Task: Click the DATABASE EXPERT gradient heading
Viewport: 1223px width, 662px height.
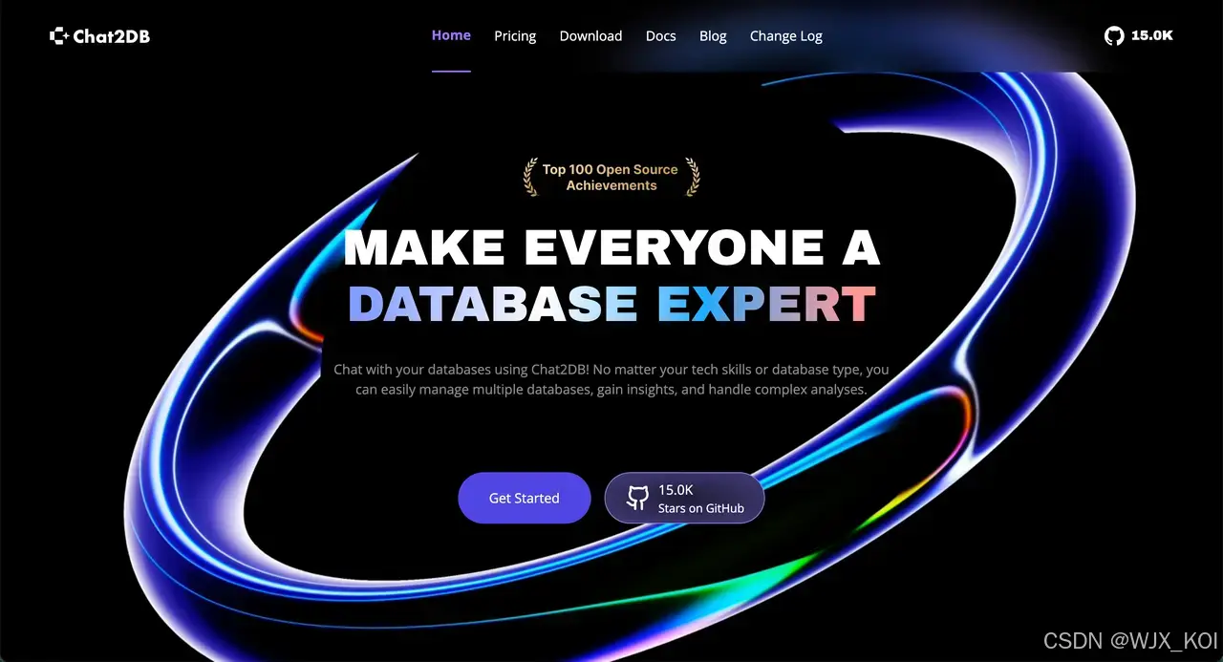Action: pos(611,304)
